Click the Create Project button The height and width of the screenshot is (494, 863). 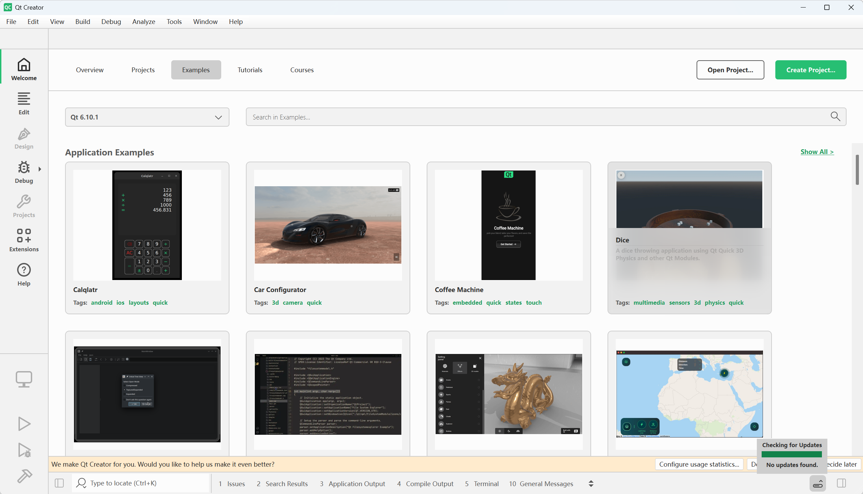click(x=811, y=70)
